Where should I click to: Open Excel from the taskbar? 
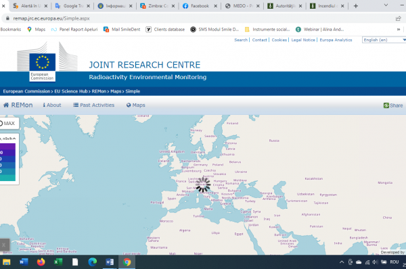(x=58, y=262)
